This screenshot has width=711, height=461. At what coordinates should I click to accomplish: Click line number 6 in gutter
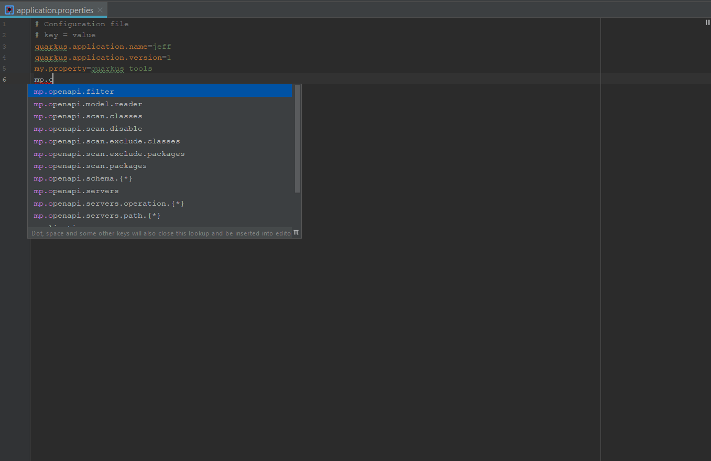4,80
